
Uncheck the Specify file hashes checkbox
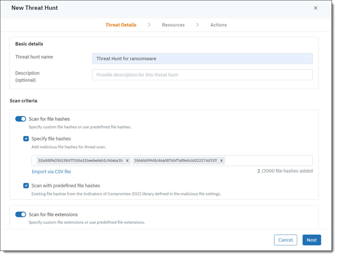click(x=26, y=139)
